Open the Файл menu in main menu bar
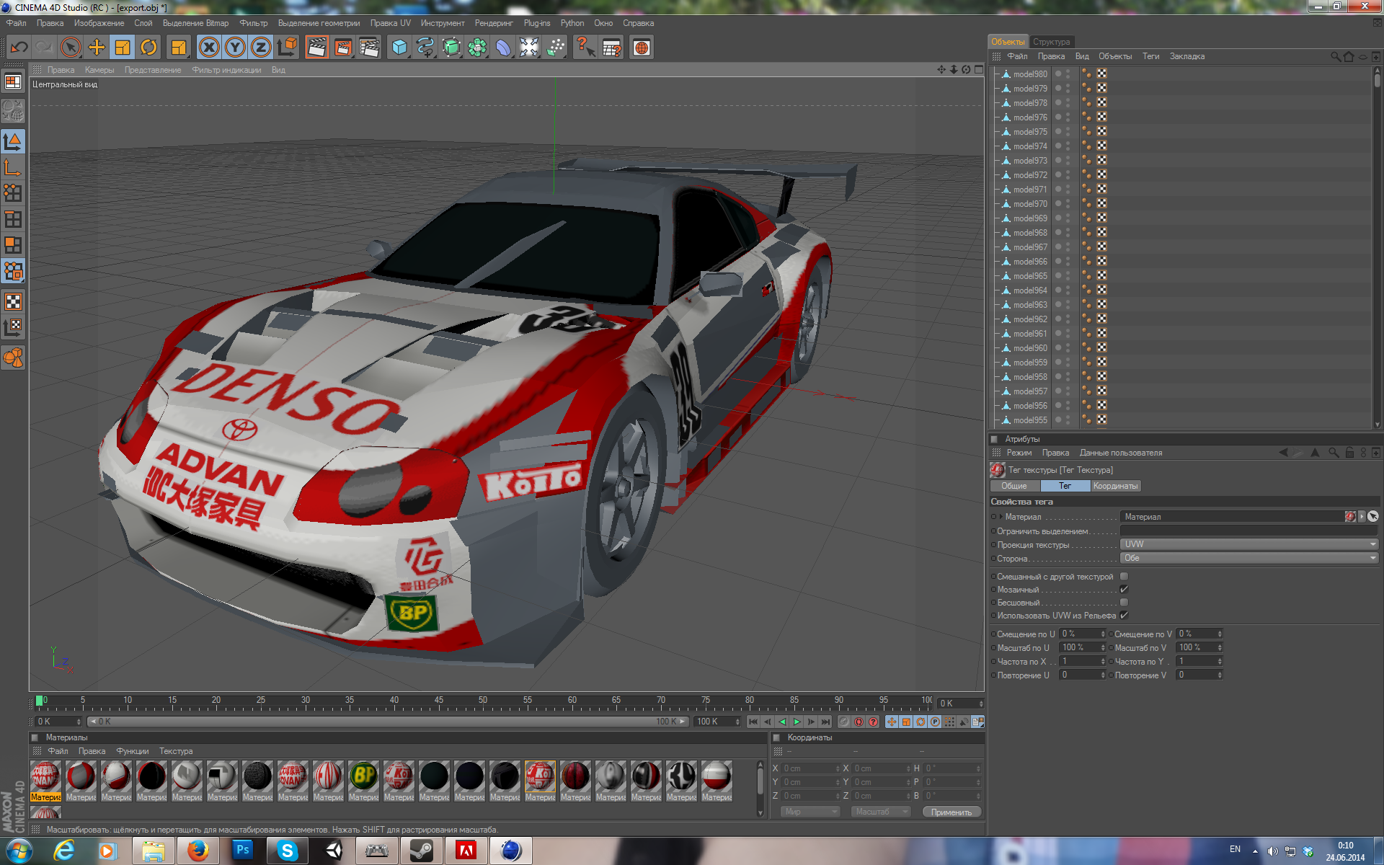The height and width of the screenshot is (865, 1384). [16, 23]
